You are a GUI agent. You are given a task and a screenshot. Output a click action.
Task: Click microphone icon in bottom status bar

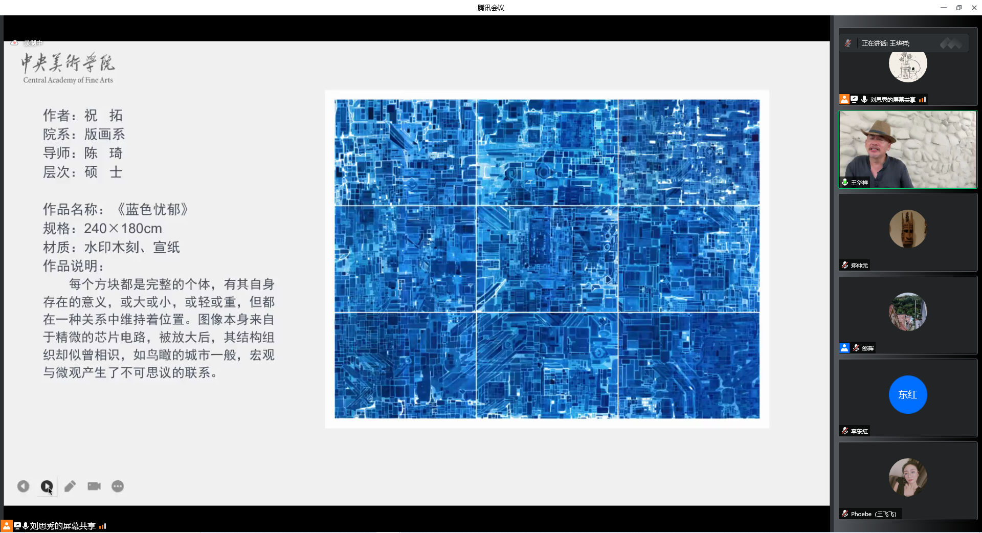25,526
